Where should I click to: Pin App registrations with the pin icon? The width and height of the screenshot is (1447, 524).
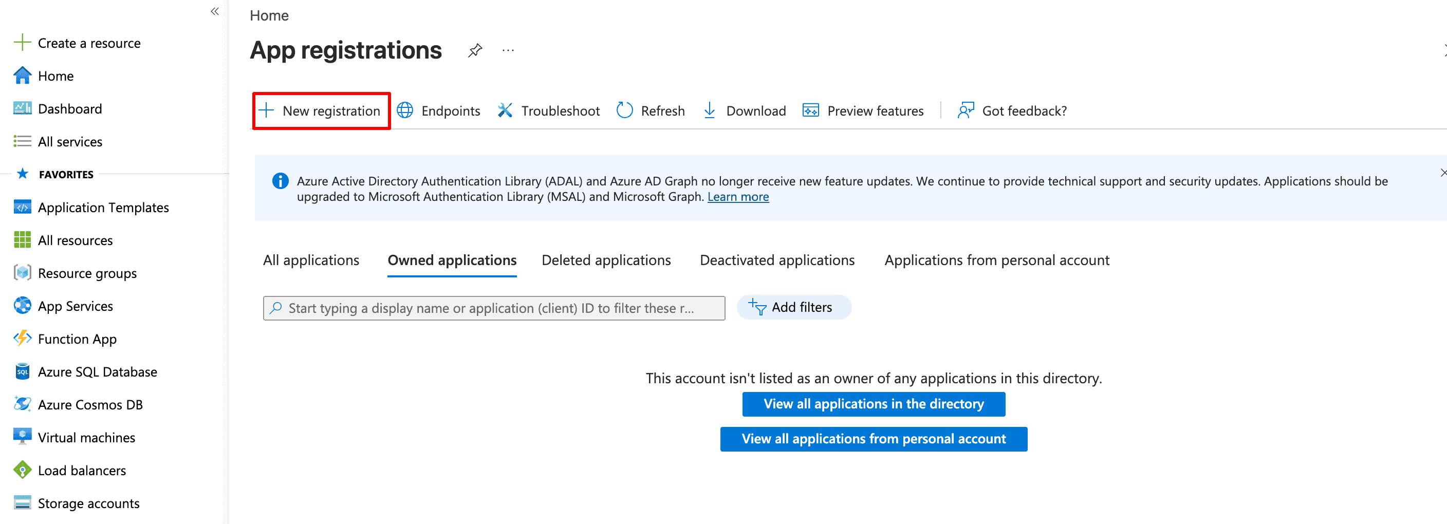point(475,50)
